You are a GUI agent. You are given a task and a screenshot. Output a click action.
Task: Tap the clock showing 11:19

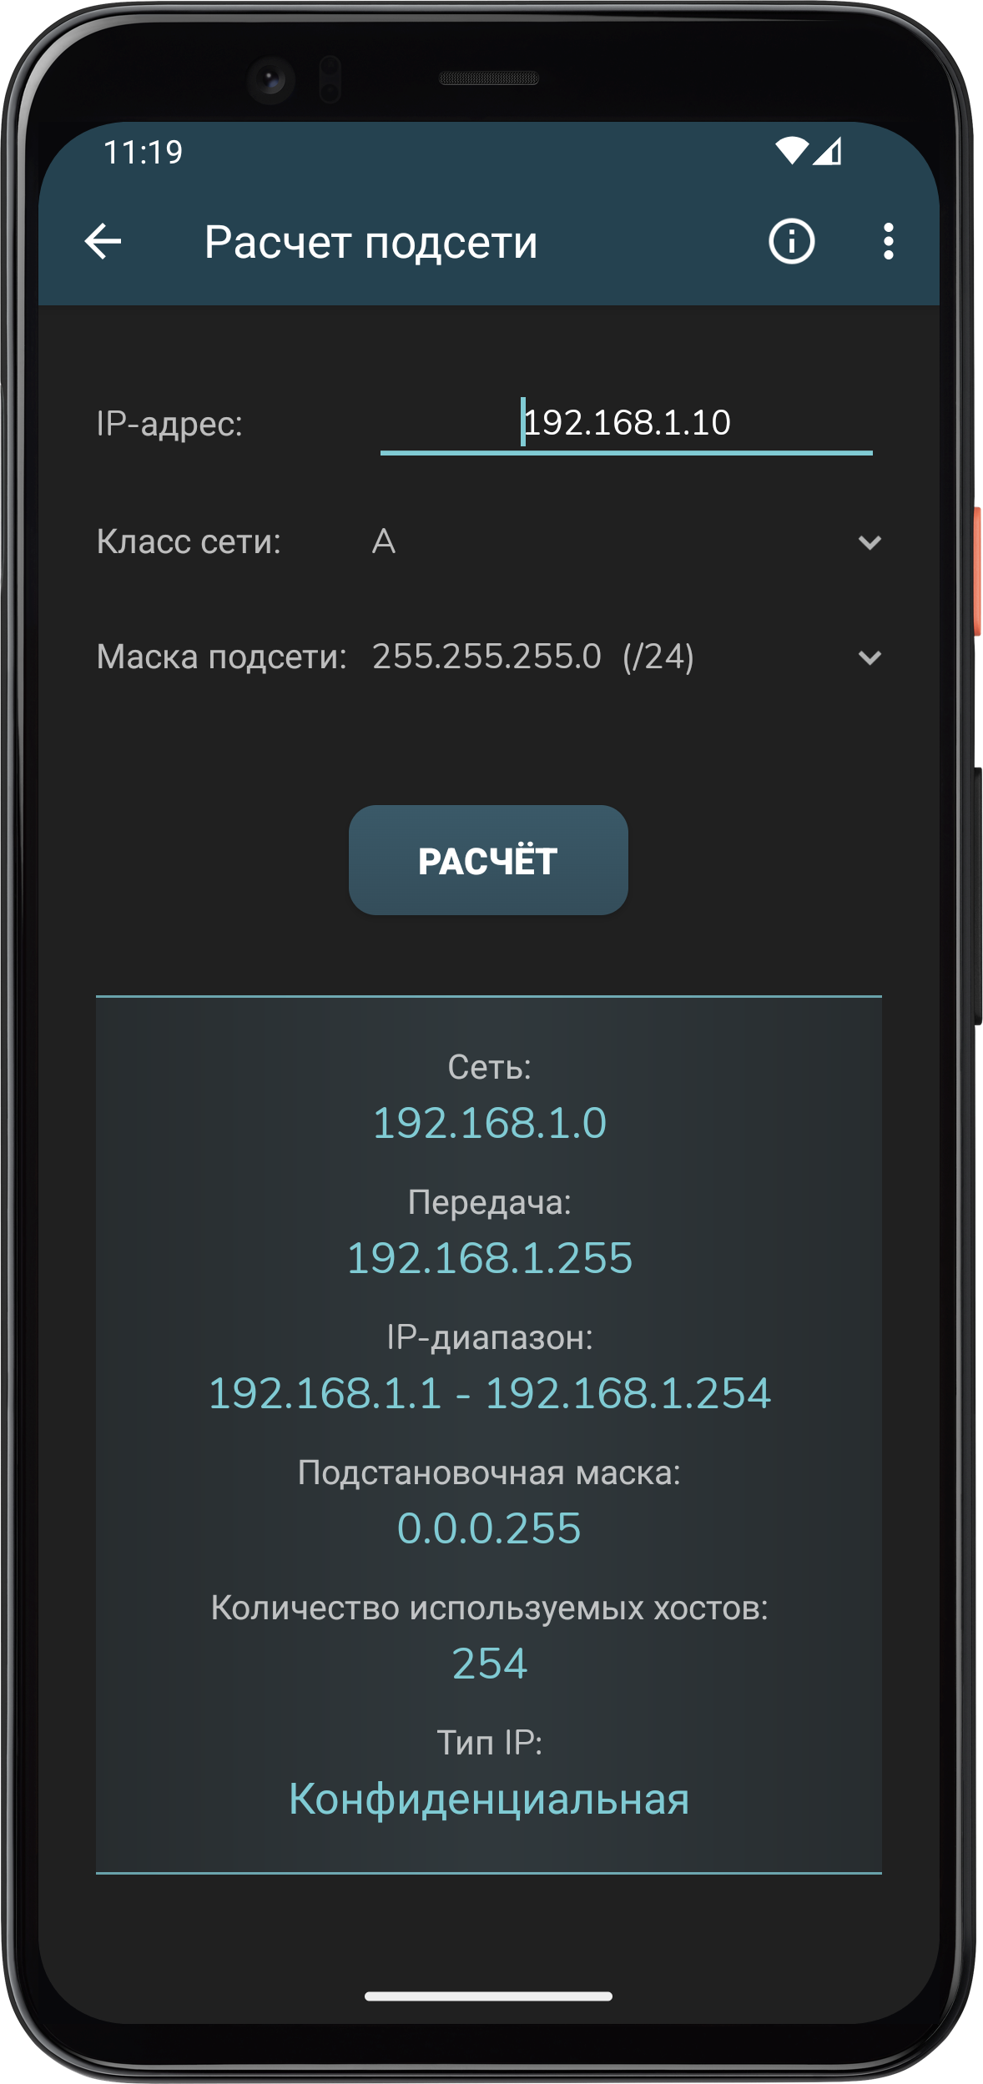click(x=144, y=153)
